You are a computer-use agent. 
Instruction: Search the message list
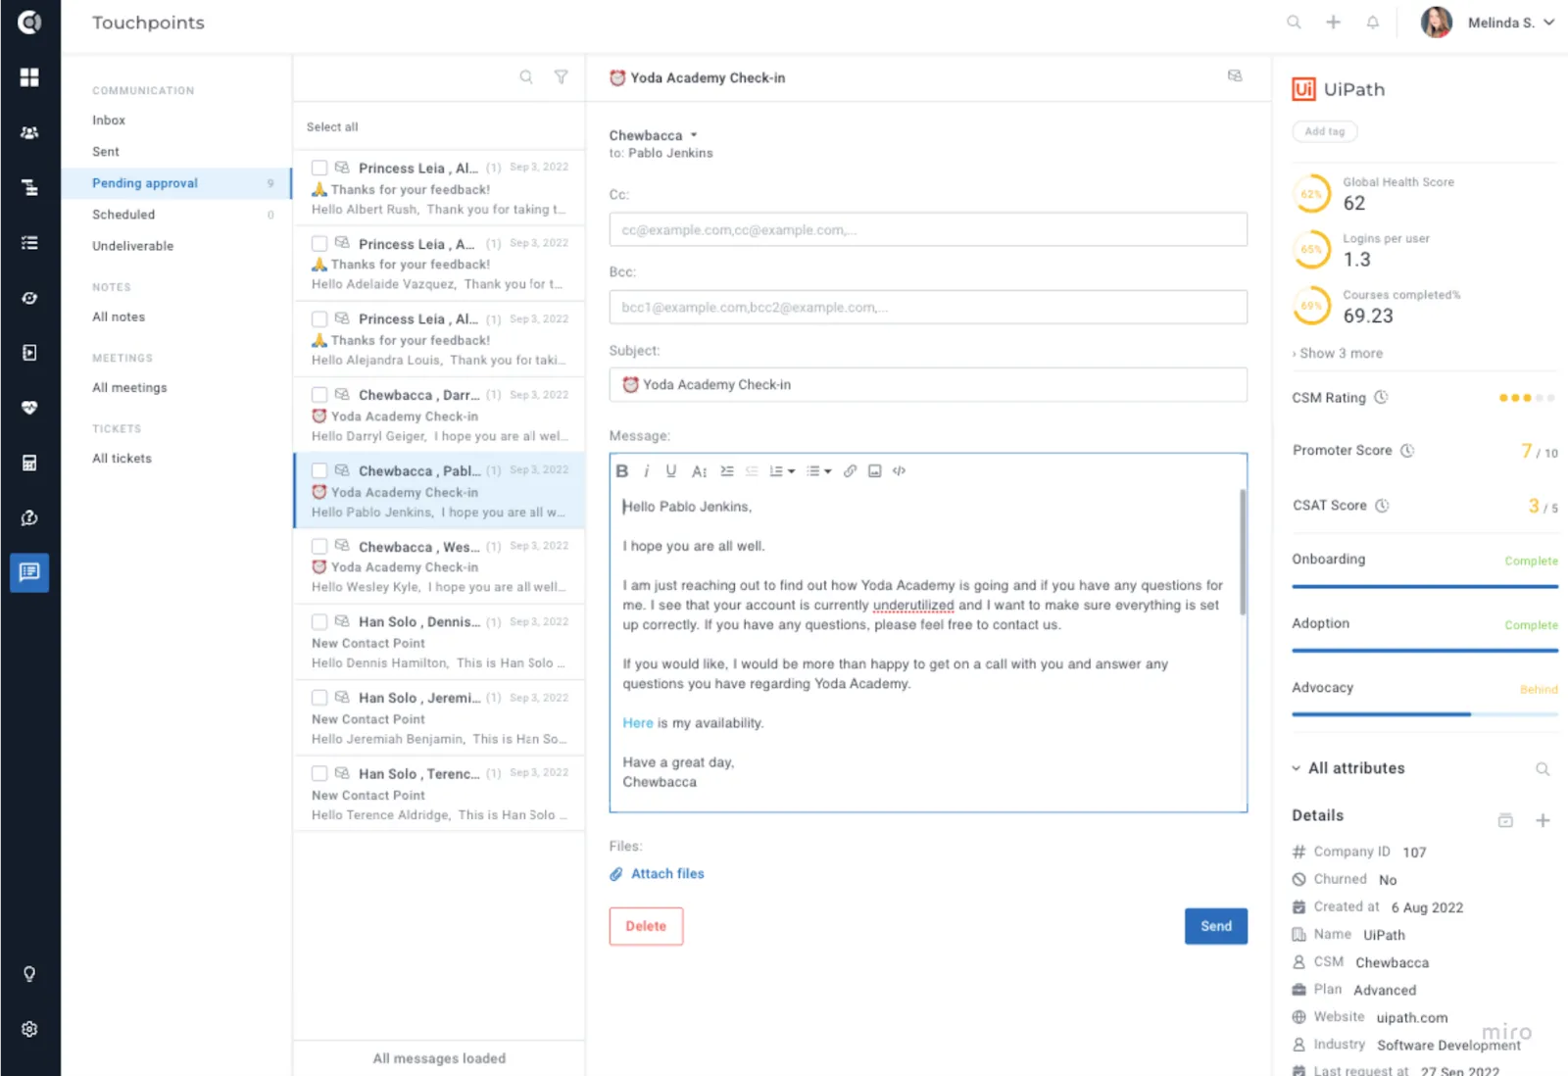coord(526,76)
